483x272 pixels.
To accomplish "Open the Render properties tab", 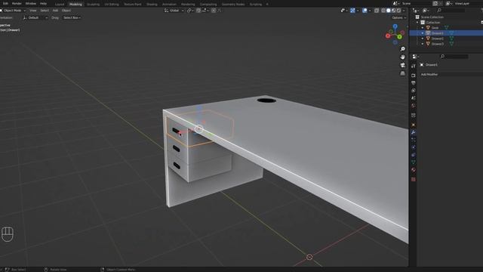I will (x=414, y=76).
